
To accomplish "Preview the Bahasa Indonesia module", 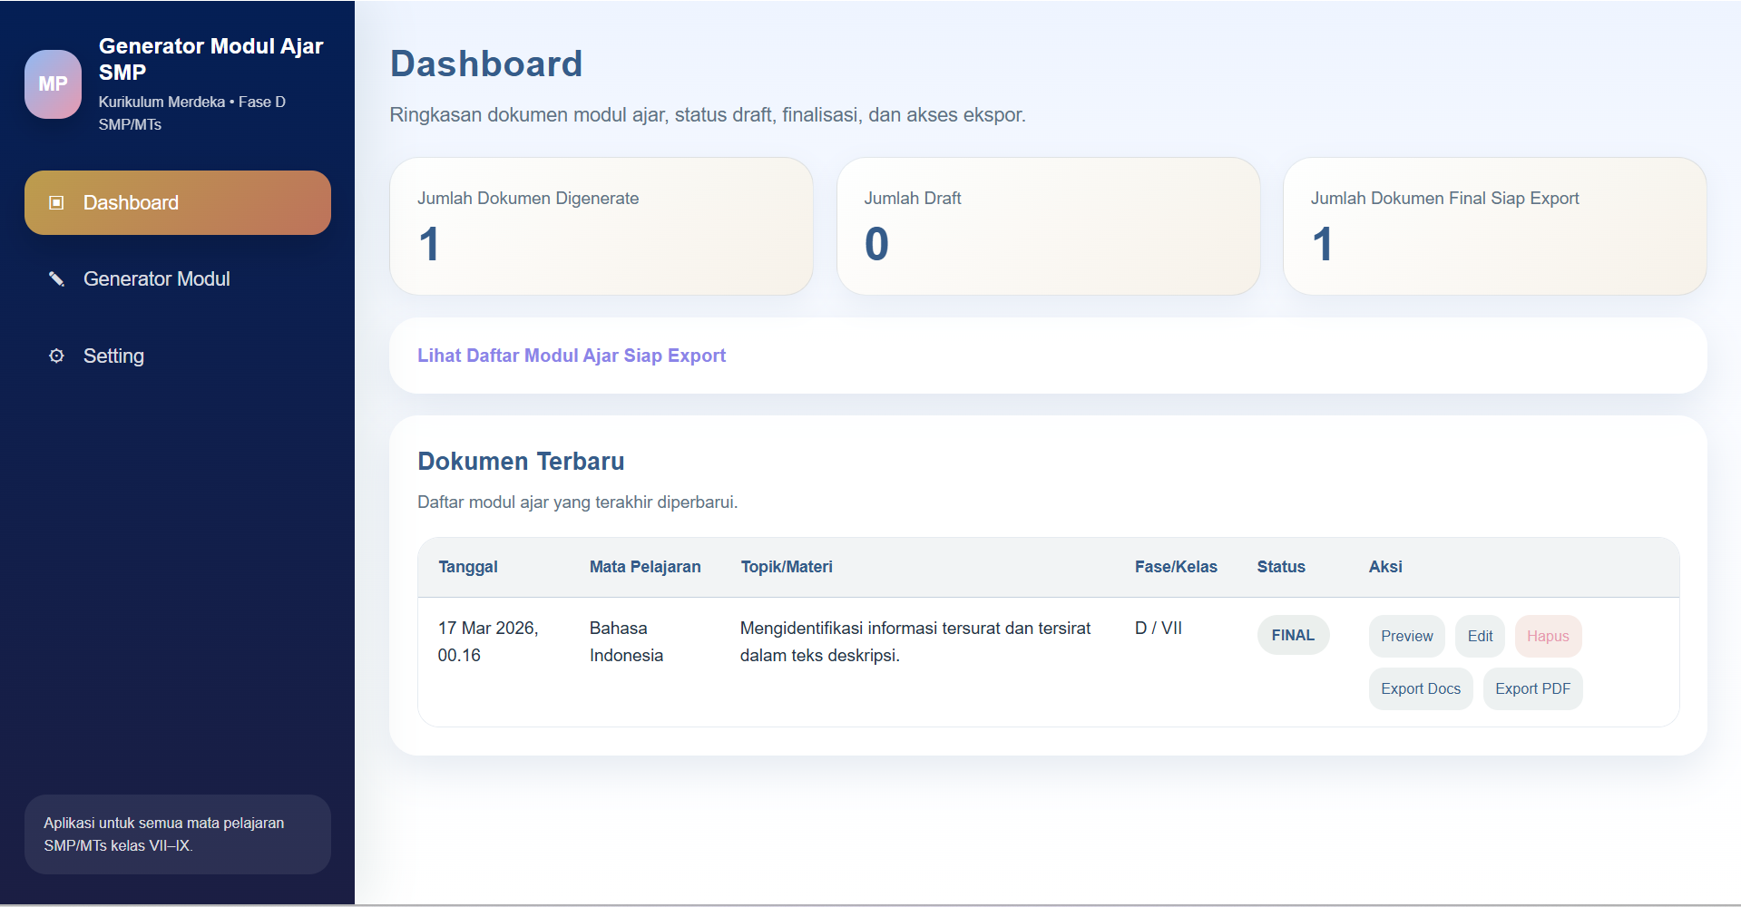I will (x=1406, y=636).
